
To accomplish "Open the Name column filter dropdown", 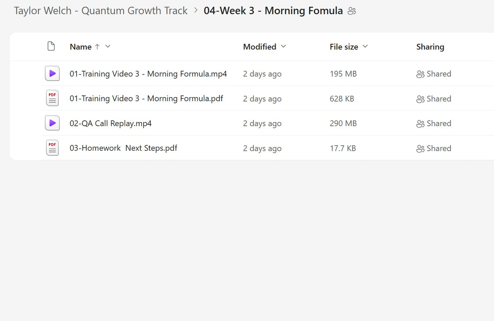I will coord(107,46).
